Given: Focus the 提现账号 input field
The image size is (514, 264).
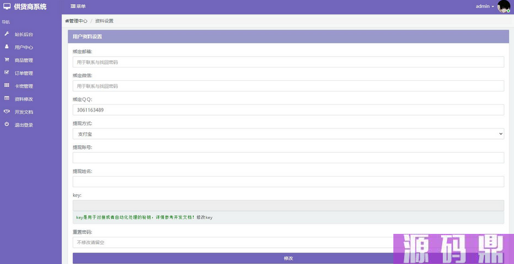Looking at the screenshot, I should [288, 157].
